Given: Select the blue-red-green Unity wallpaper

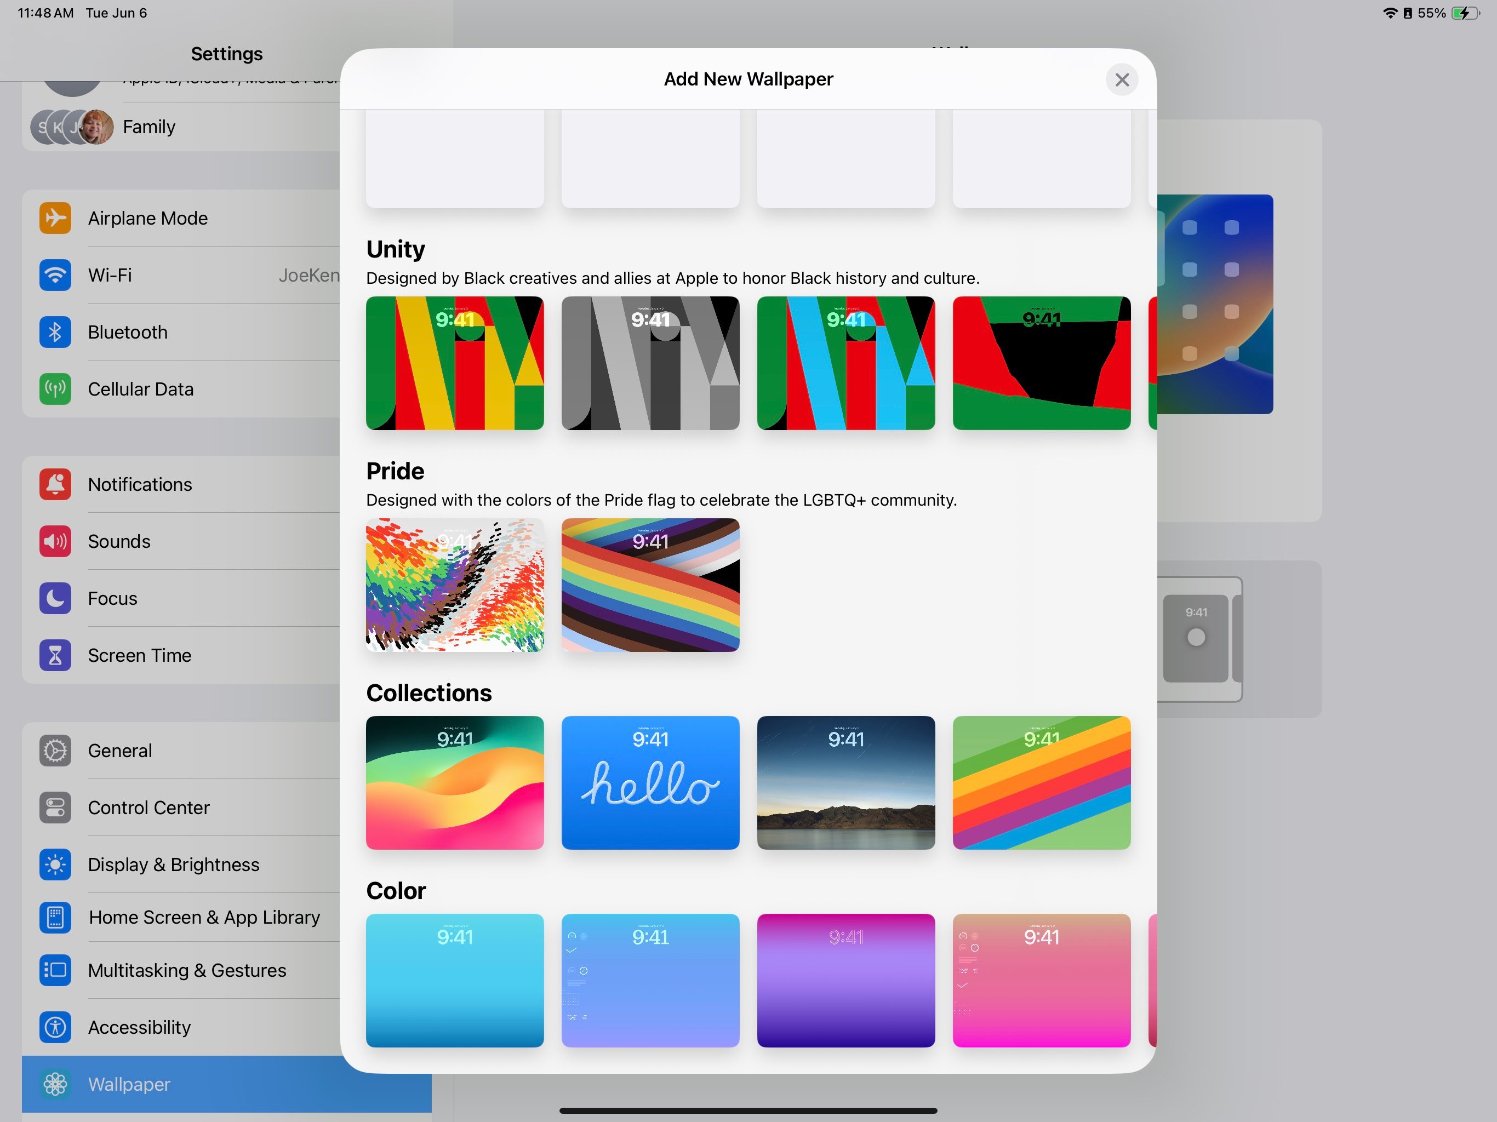Looking at the screenshot, I should pyautogui.click(x=846, y=363).
